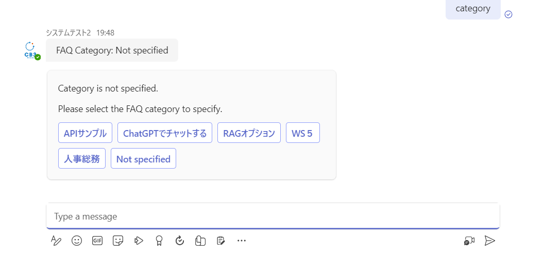Select the WS 5 category

click(x=302, y=134)
